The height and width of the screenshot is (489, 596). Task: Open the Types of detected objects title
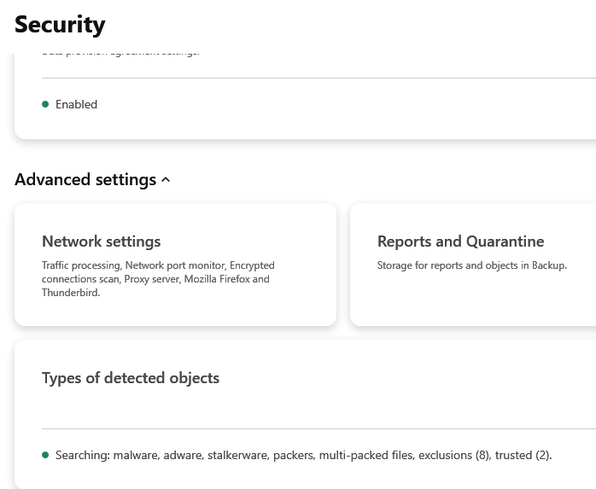[131, 378]
